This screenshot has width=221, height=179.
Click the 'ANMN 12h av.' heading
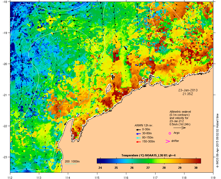[x=144, y=125]
